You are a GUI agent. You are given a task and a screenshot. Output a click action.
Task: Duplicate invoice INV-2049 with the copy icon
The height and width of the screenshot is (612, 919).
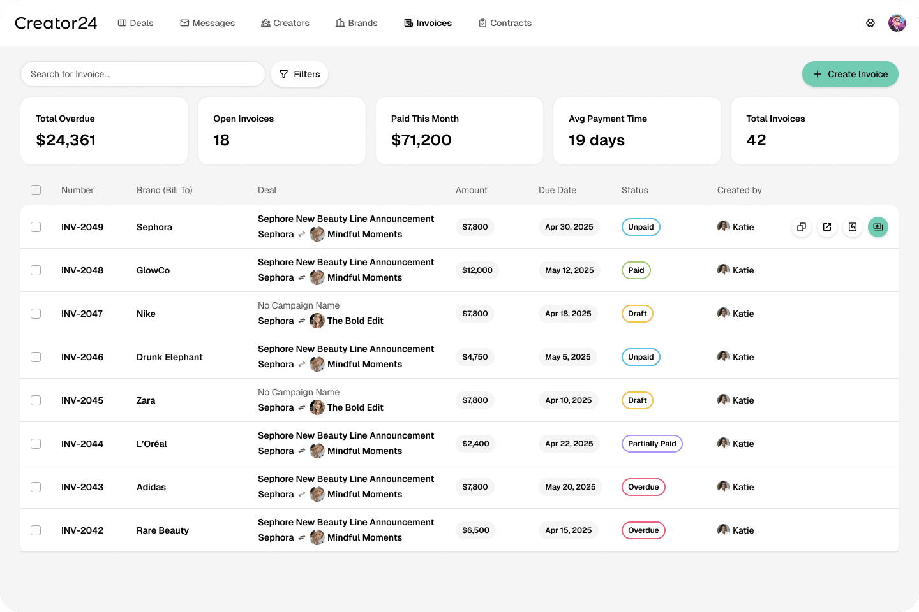[802, 227]
